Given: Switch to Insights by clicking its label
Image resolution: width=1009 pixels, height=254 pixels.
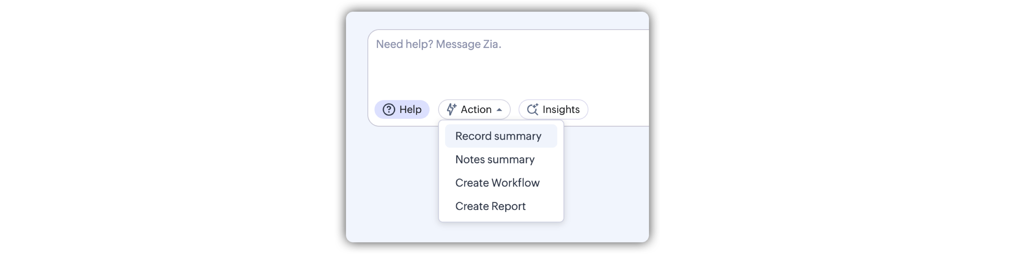Looking at the screenshot, I should tap(561, 109).
